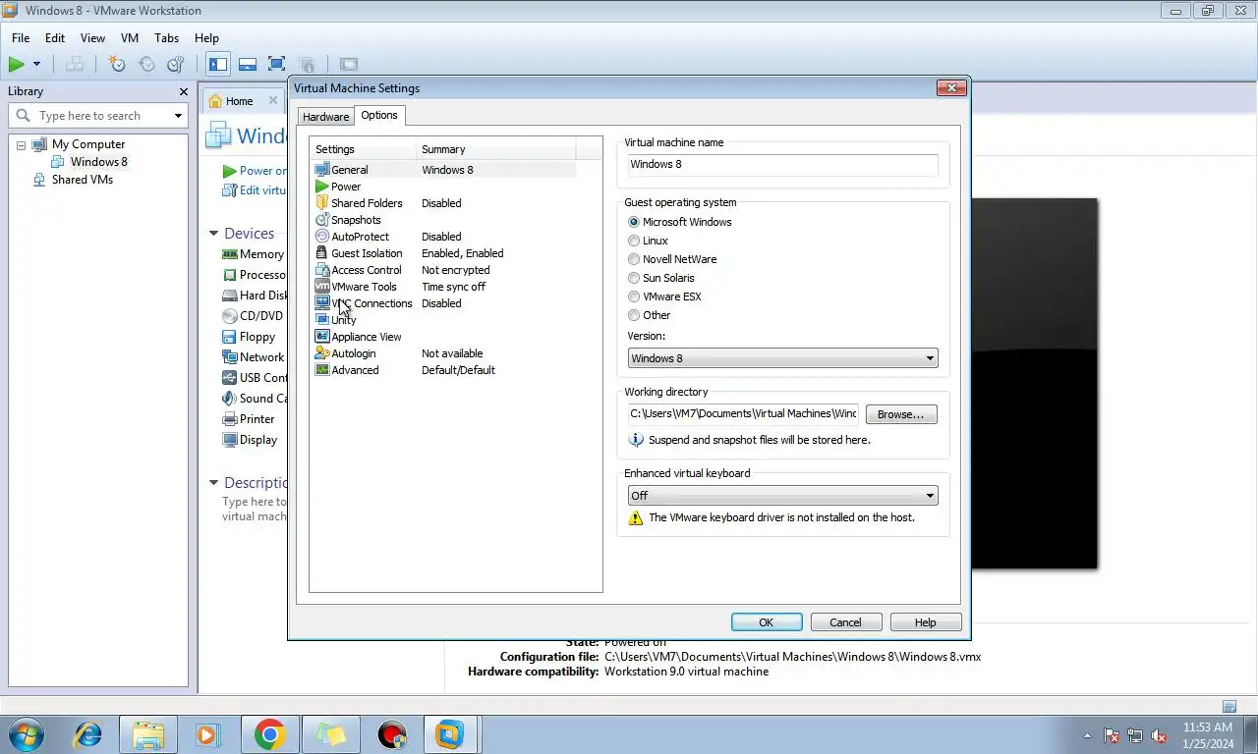Open the Snapshot Manager toolbar icon
1258x754 pixels.
click(176, 64)
